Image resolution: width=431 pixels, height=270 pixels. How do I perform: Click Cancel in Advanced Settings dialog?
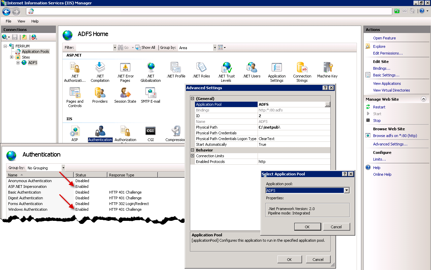tap(318, 260)
